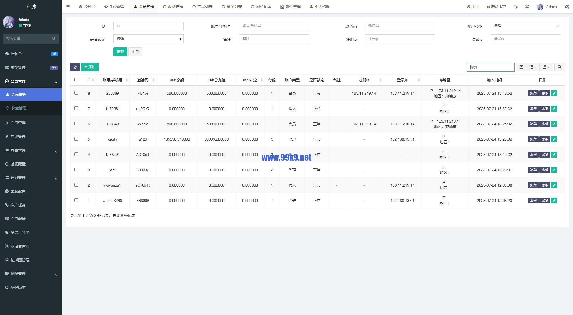Check the checkbox for row 1472581
The height and width of the screenshot is (315, 573).
76,108
